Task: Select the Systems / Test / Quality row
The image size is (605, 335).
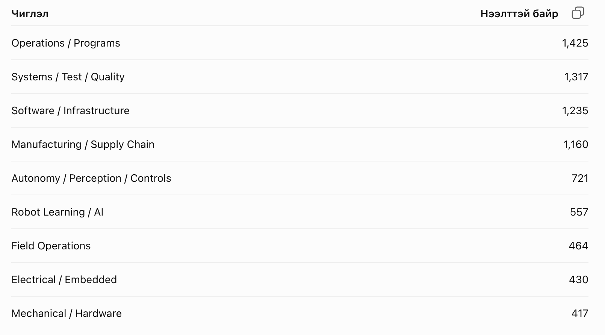Action: tap(300, 77)
